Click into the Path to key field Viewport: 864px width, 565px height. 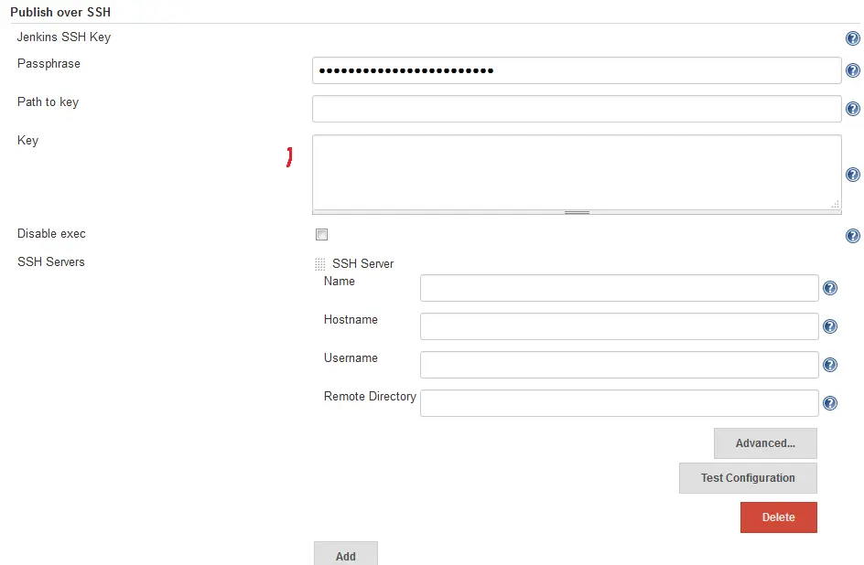click(x=577, y=109)
